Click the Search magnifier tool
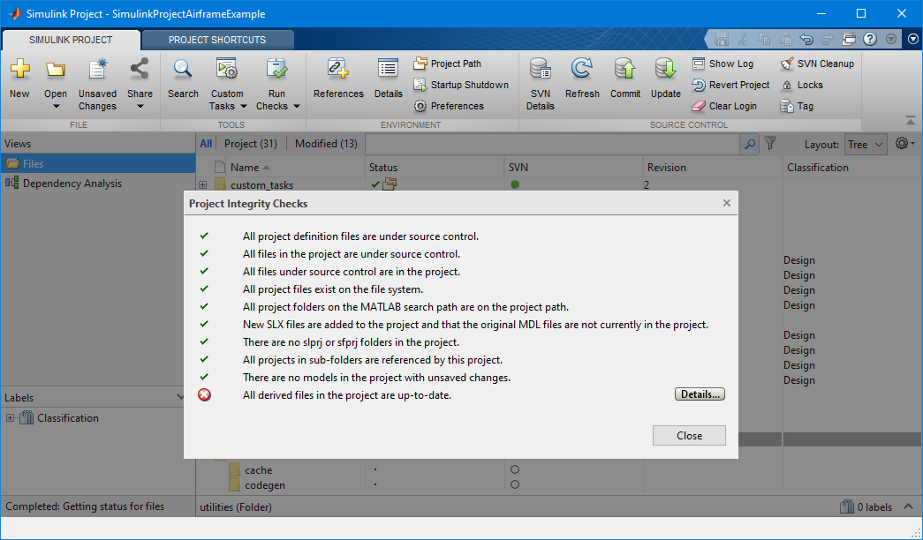 coord(183,79)
